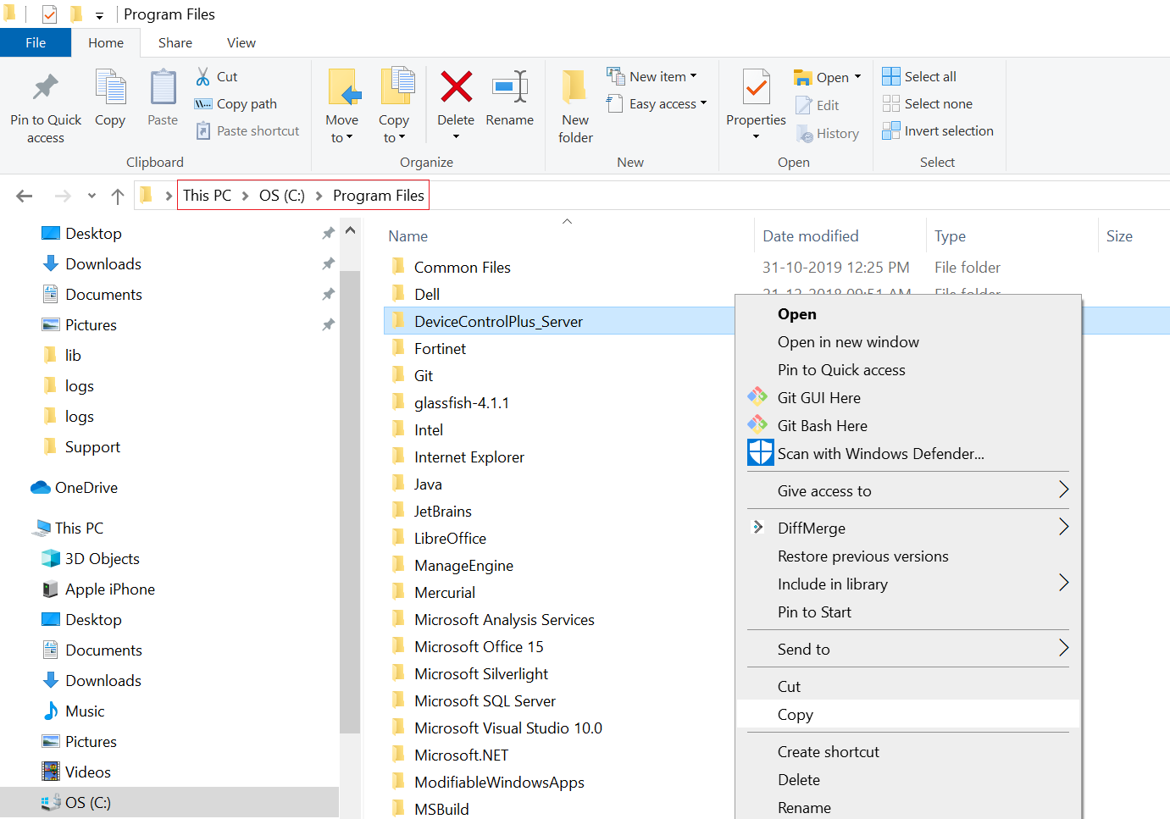Open Videos folder in navigation pane
The width and height of the screenshot is (1170, 819).
87,772
